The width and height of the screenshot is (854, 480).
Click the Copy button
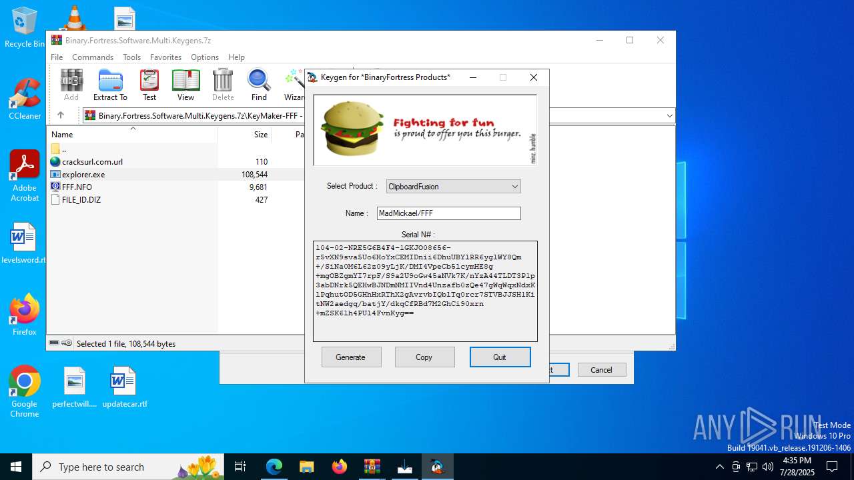tap(424, 357)
